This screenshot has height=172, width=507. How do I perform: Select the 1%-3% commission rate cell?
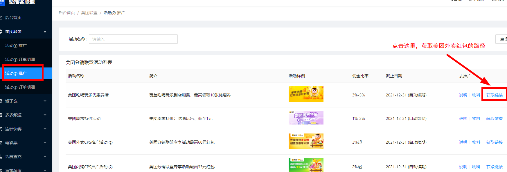[359, 118]
